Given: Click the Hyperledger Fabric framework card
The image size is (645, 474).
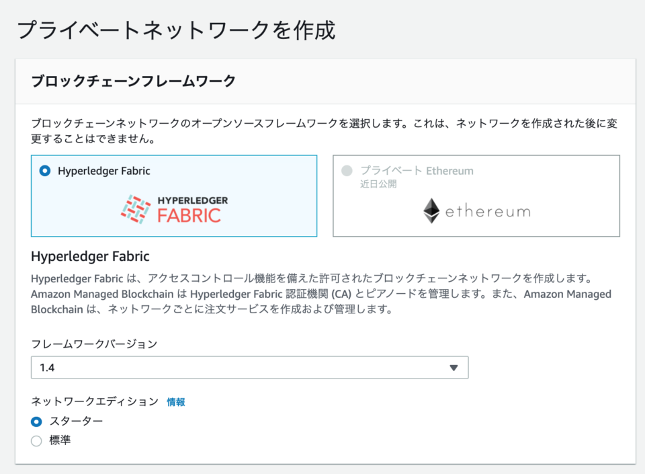Looking at the screenshot, I should coord(174,196).
